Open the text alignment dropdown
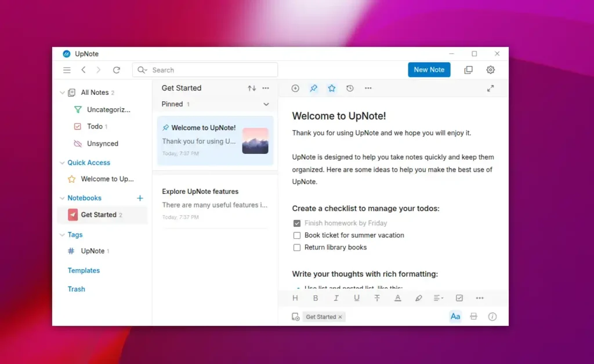Screen dimensions: 594x364 click(438, 298)
